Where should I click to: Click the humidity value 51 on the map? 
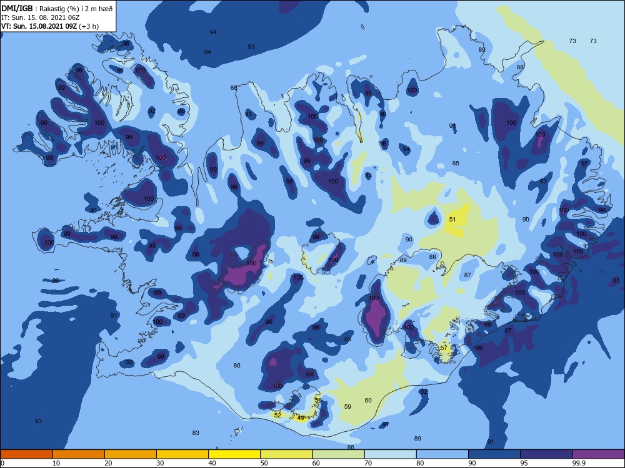(452, 219)
